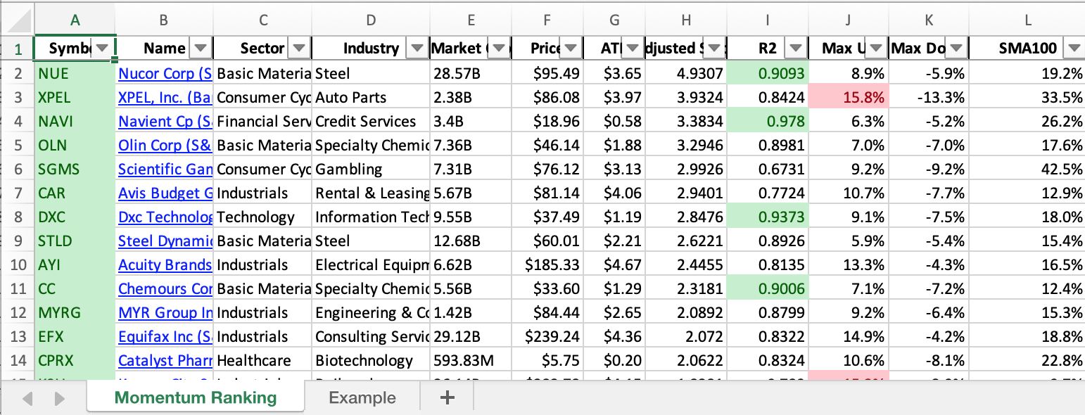This screenshot has width=1085, height=415.
Task: Click the green-highlighted 0.978 cell
Action: click(x=767, y=122)
